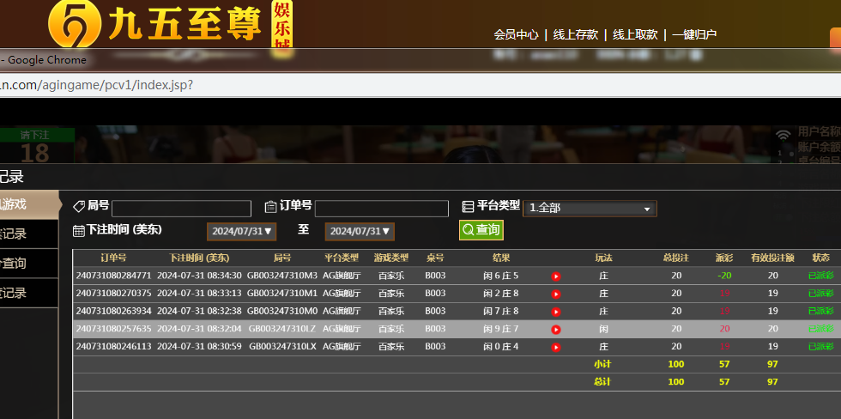This screenshot has width=841, height=419.
Task: Open the 平台类型 dropdown showing 1.全部
Action: pyautogui.click(x=590, y=208)
